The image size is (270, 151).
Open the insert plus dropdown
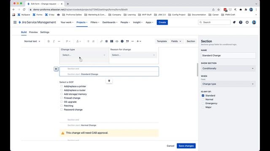pyautogui.click(x=139, y=41)
